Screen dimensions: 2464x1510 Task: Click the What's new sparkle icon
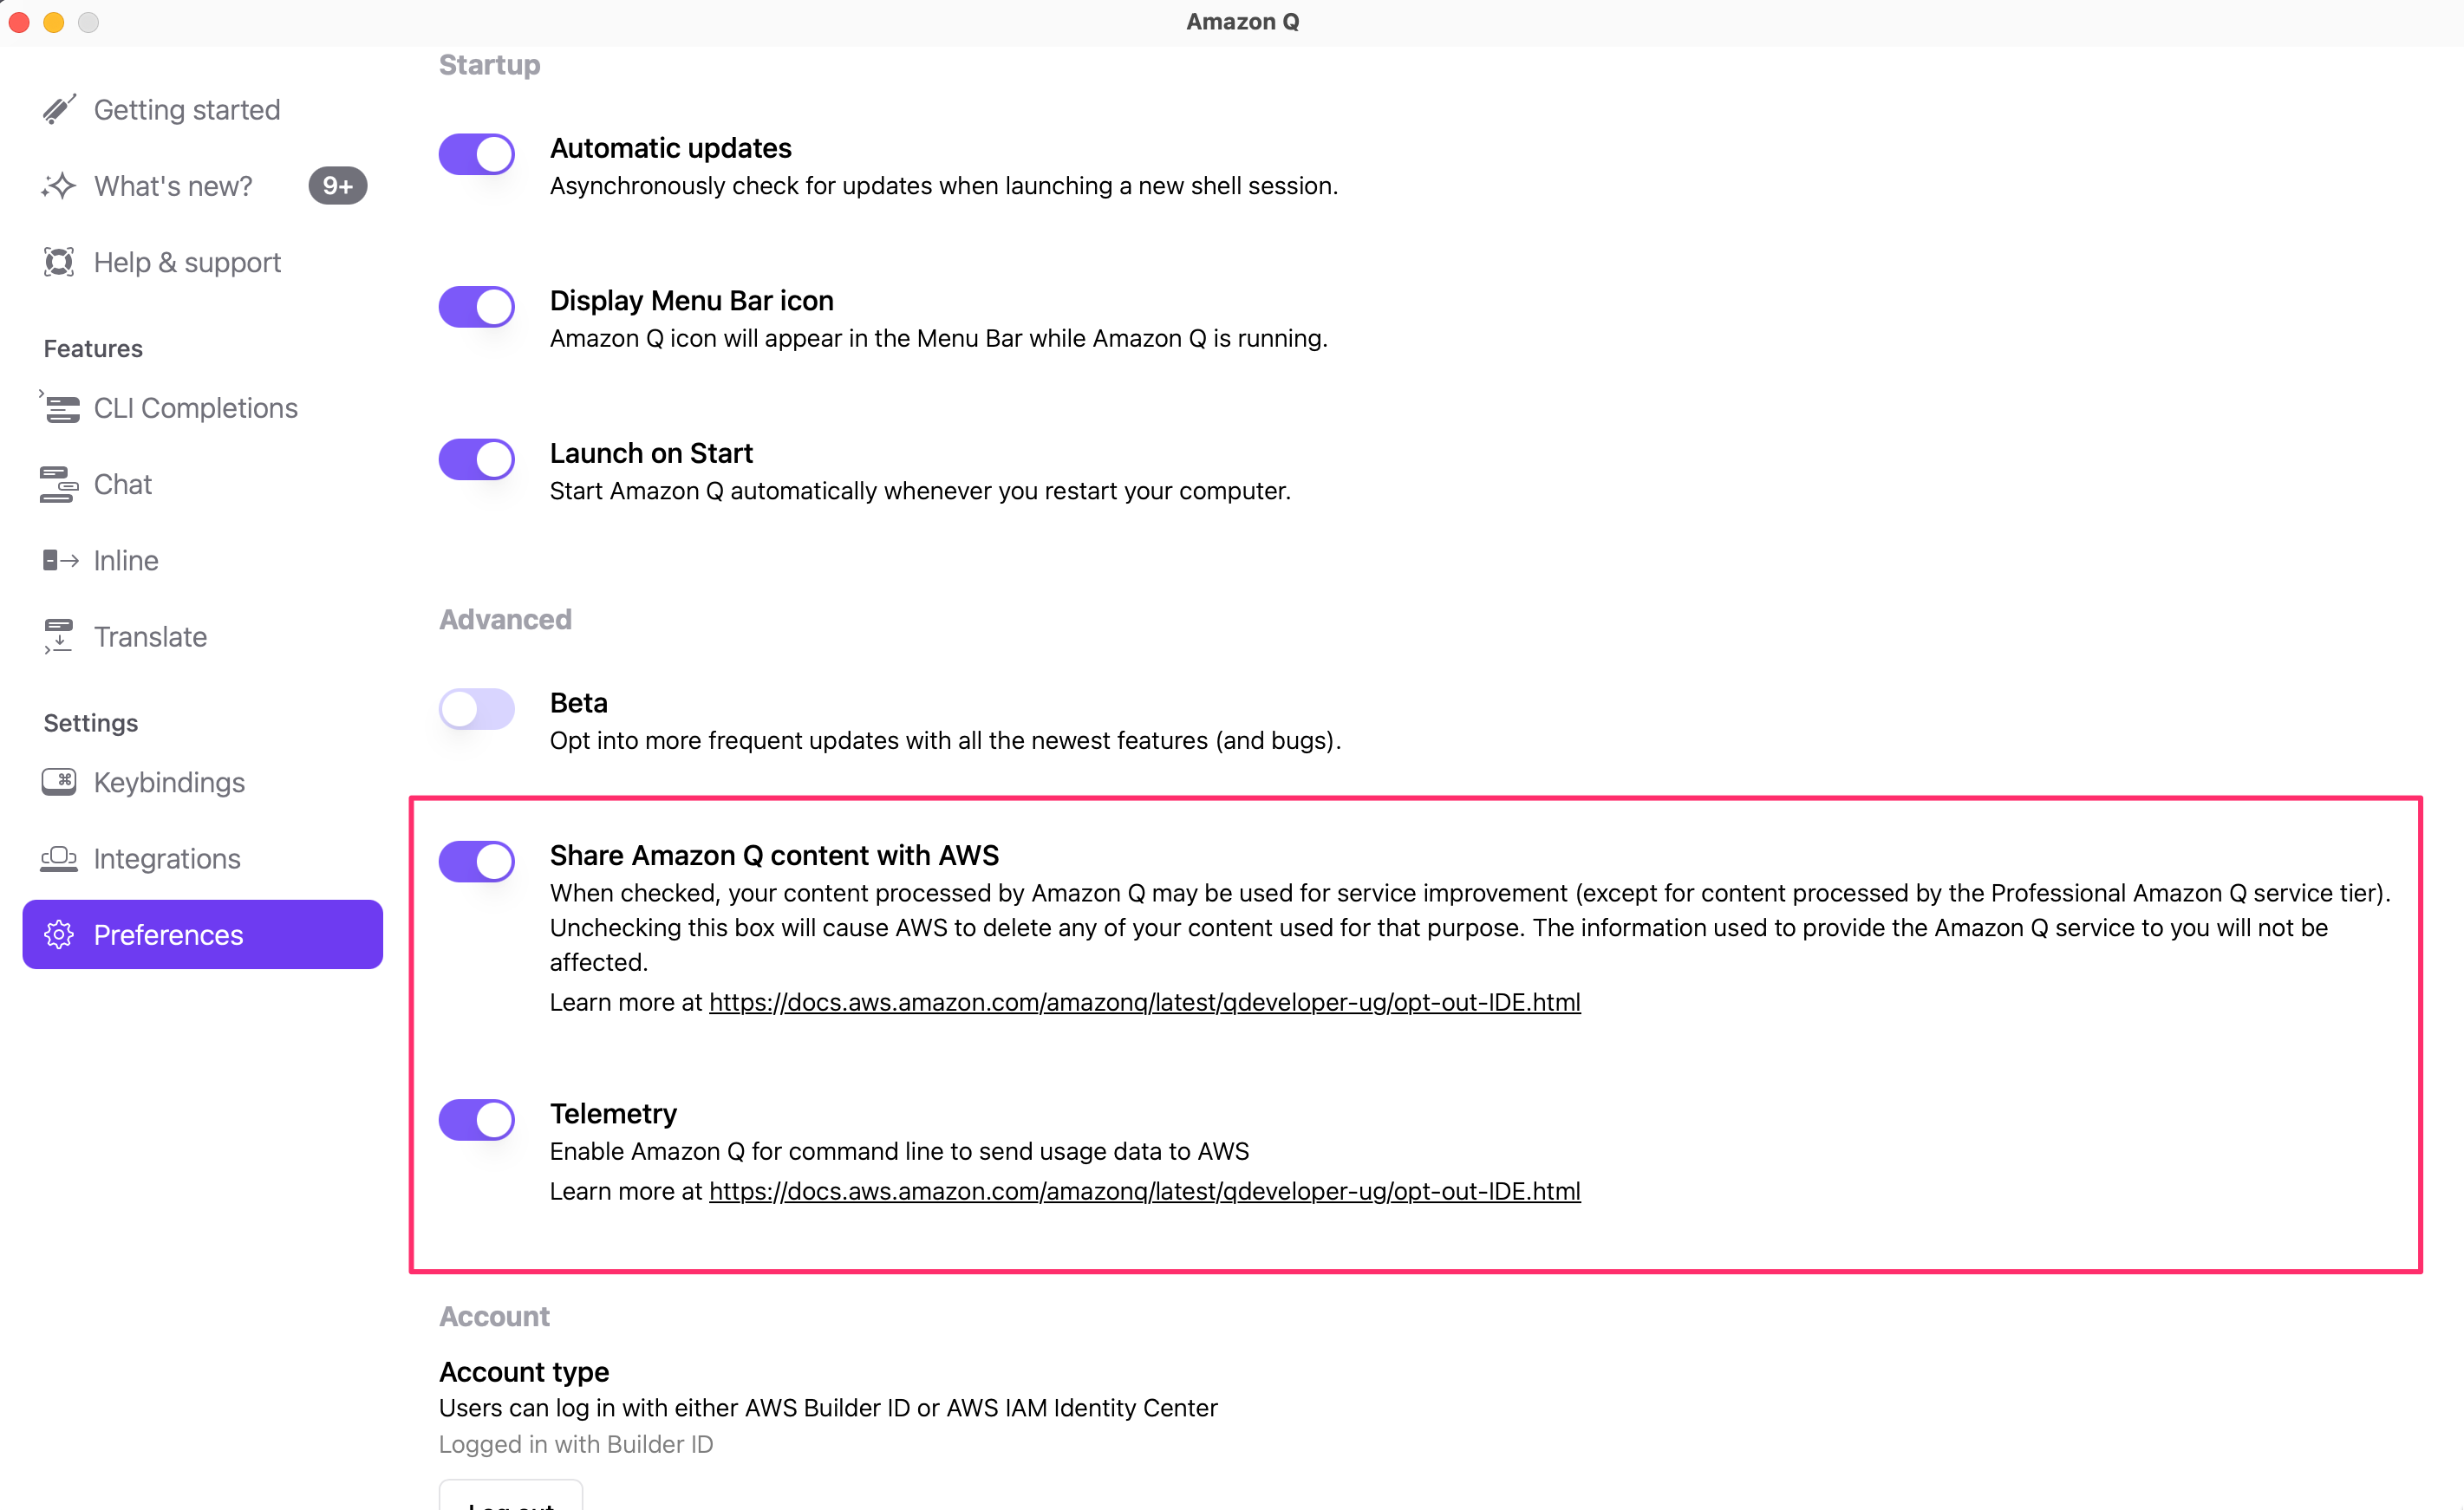tap(59, 186)
